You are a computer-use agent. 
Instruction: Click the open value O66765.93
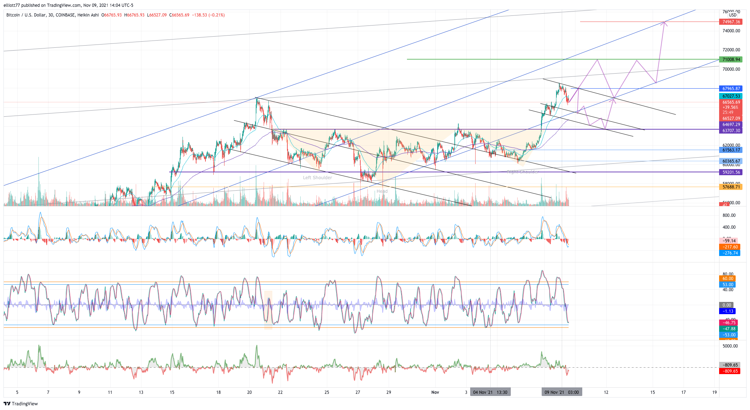111,15
